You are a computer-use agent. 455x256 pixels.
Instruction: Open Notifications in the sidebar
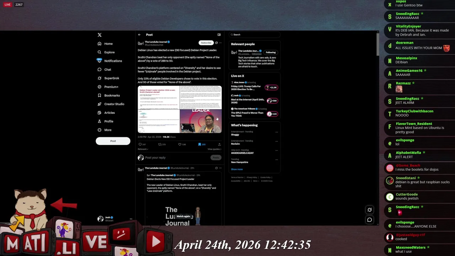(x=109, y=61)
